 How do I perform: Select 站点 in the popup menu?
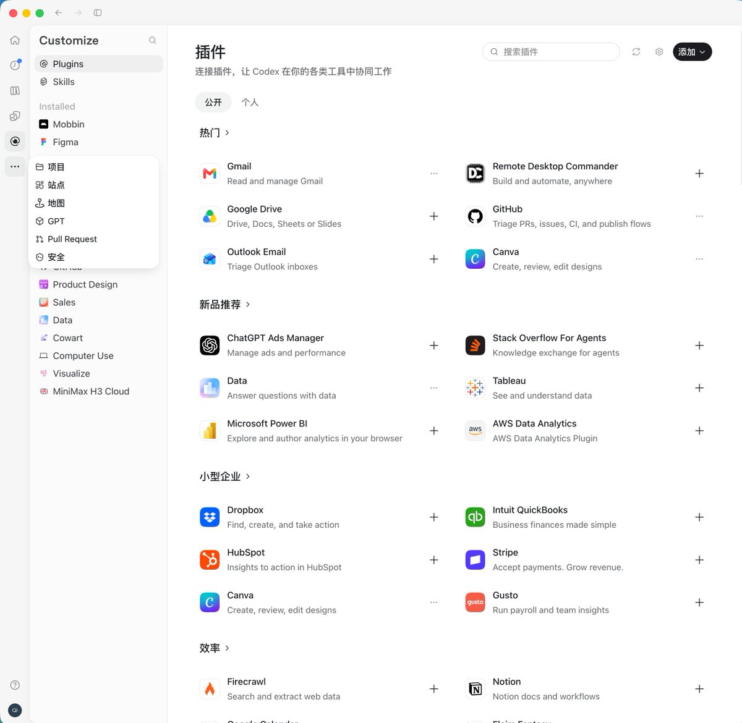(x=94, y=185)
